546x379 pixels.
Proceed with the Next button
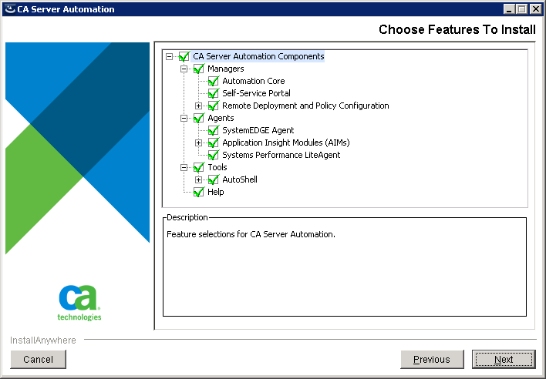(x=504, y=359)
